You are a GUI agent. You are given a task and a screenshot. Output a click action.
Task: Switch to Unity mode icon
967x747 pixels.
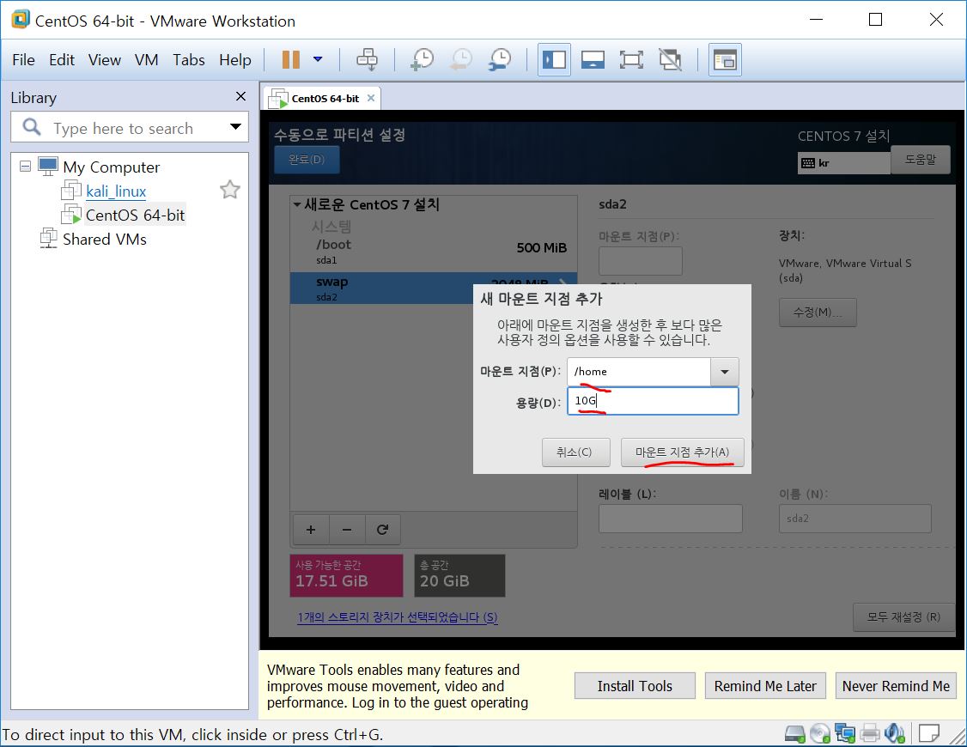pos(670,60)
